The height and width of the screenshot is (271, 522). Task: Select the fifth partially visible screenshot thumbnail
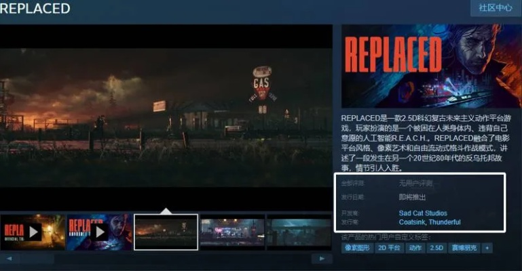(299, 232)
